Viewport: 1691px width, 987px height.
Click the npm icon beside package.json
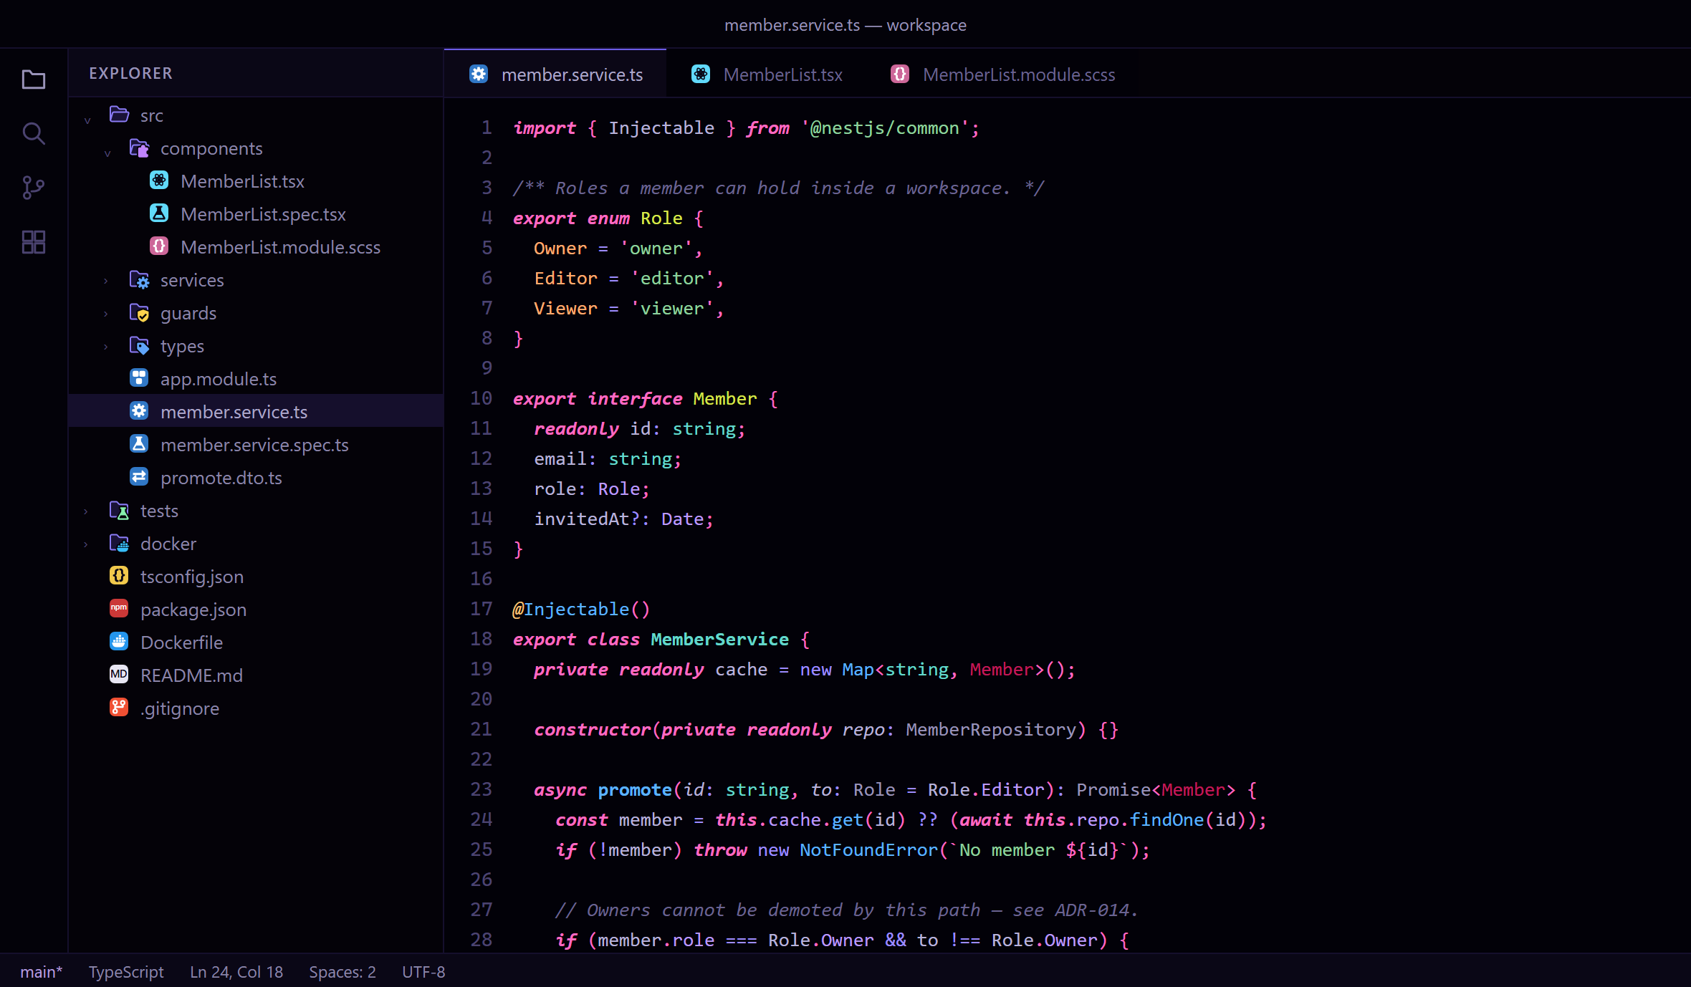(x=119, y=609)
